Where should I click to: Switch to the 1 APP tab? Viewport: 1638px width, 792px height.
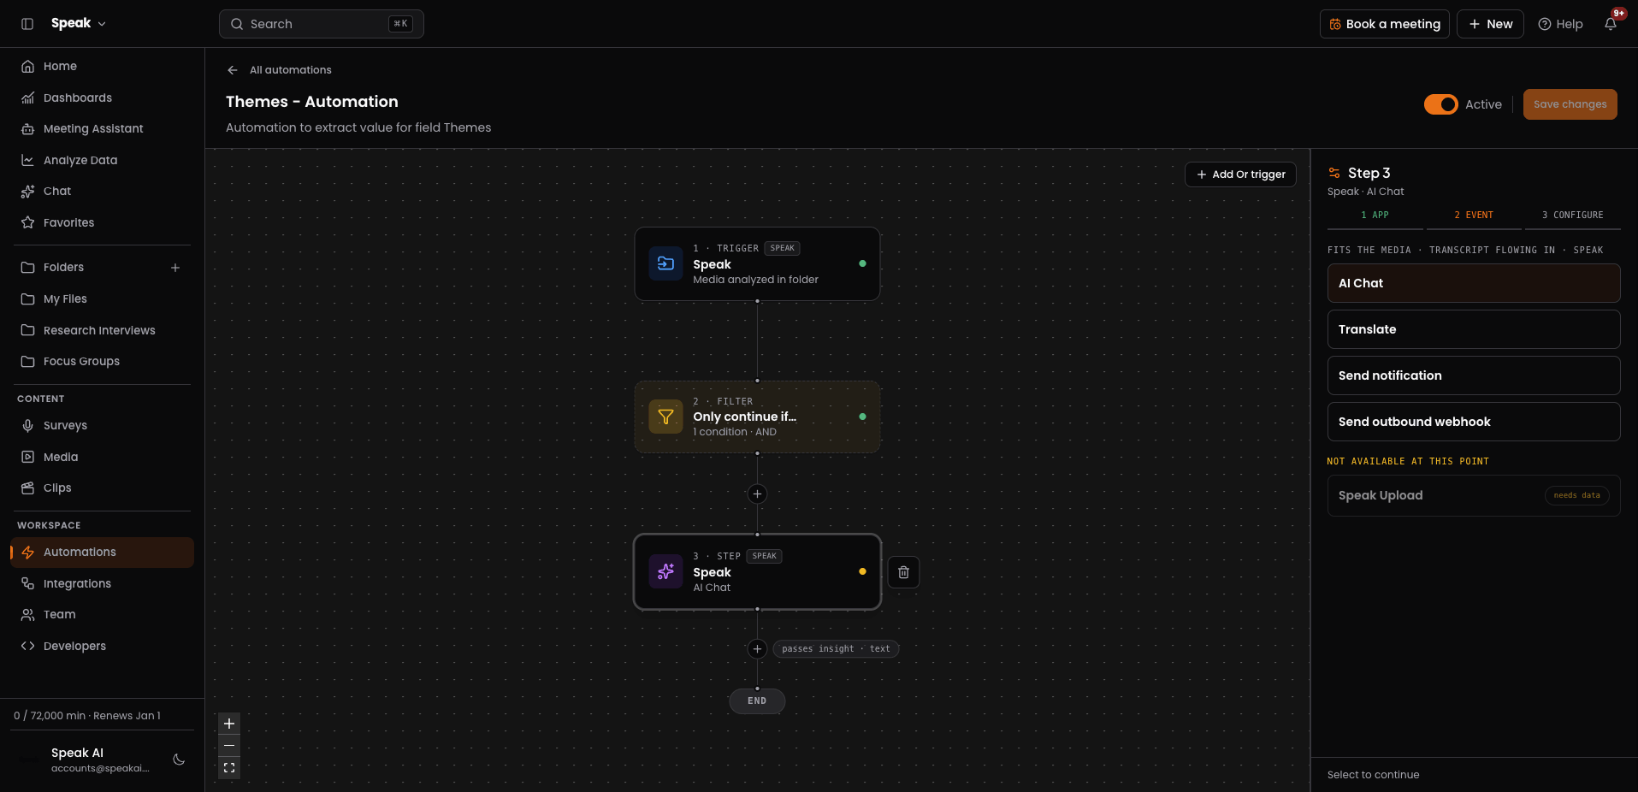point(1375,216)
